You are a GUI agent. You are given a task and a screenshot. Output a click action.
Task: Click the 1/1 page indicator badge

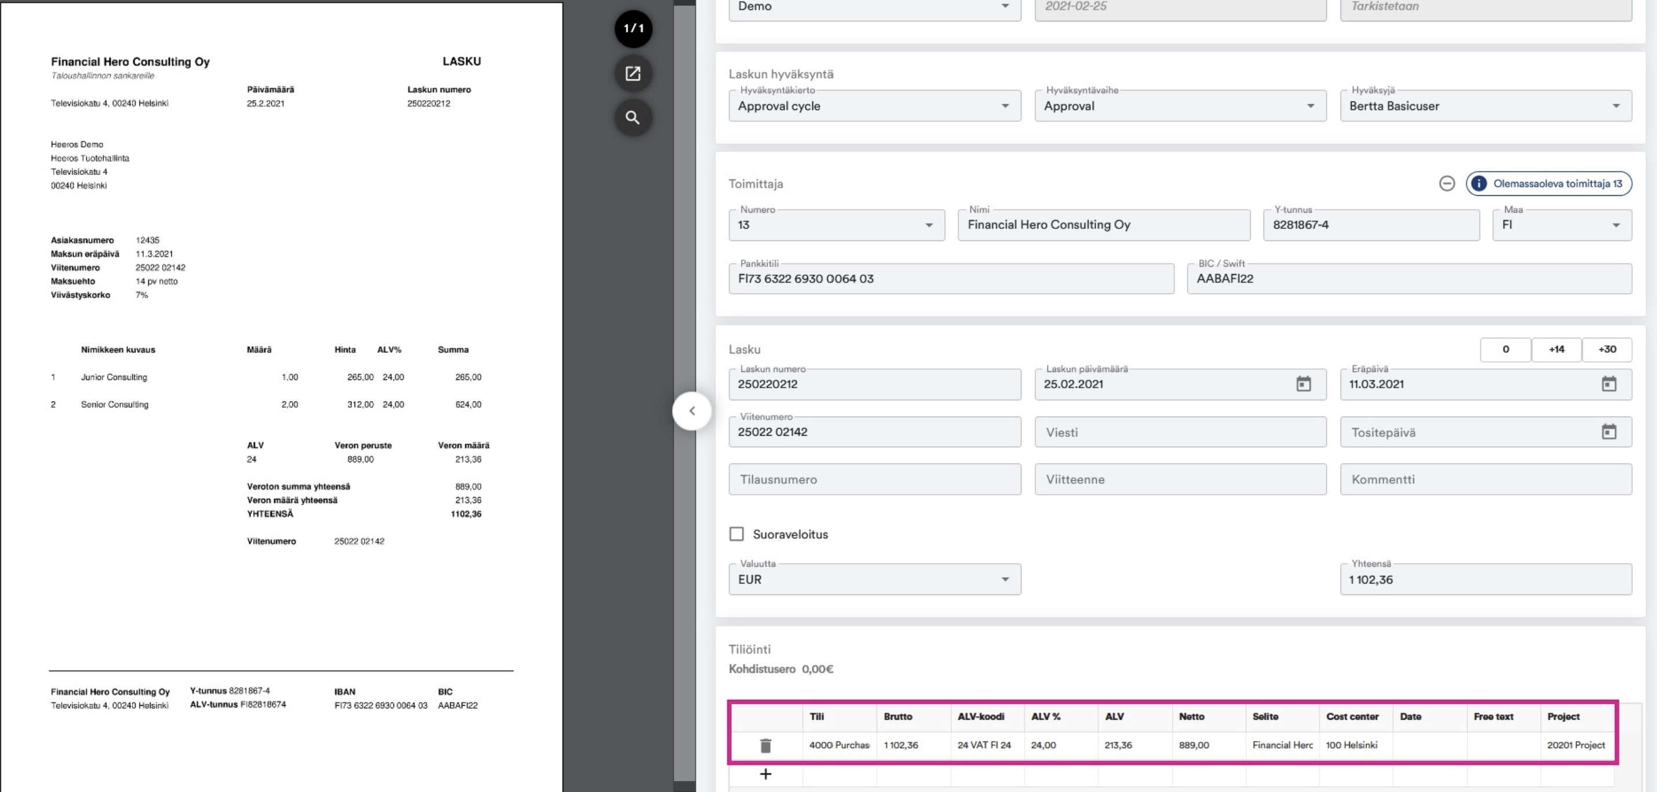point(633,28)
